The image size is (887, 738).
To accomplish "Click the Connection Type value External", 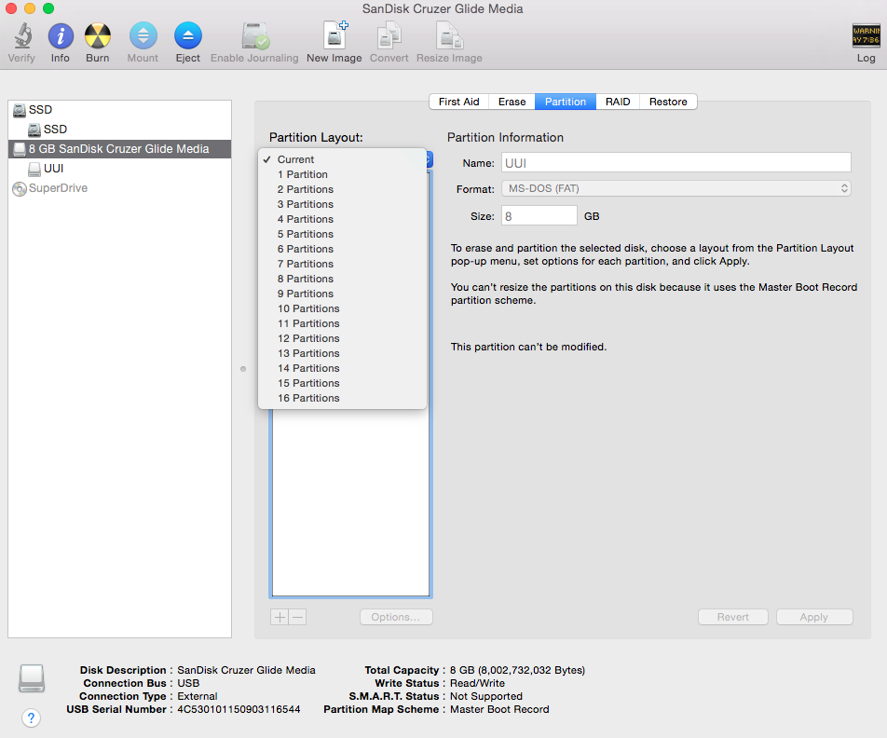I will coord(198,697).
